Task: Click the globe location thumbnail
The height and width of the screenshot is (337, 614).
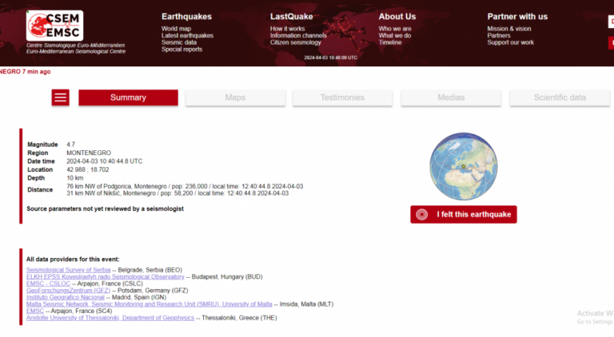Action: (463, 167)
